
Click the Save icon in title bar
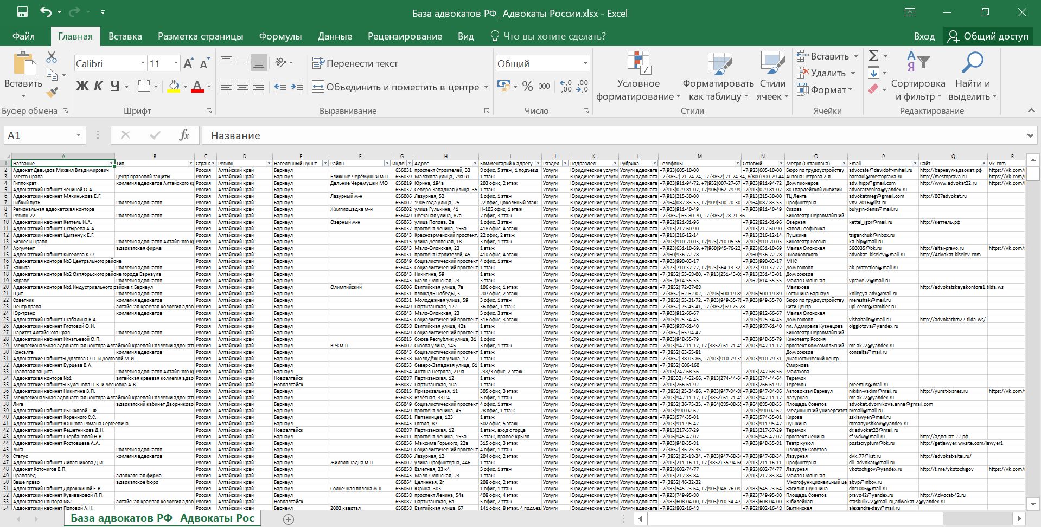point(22,12)
